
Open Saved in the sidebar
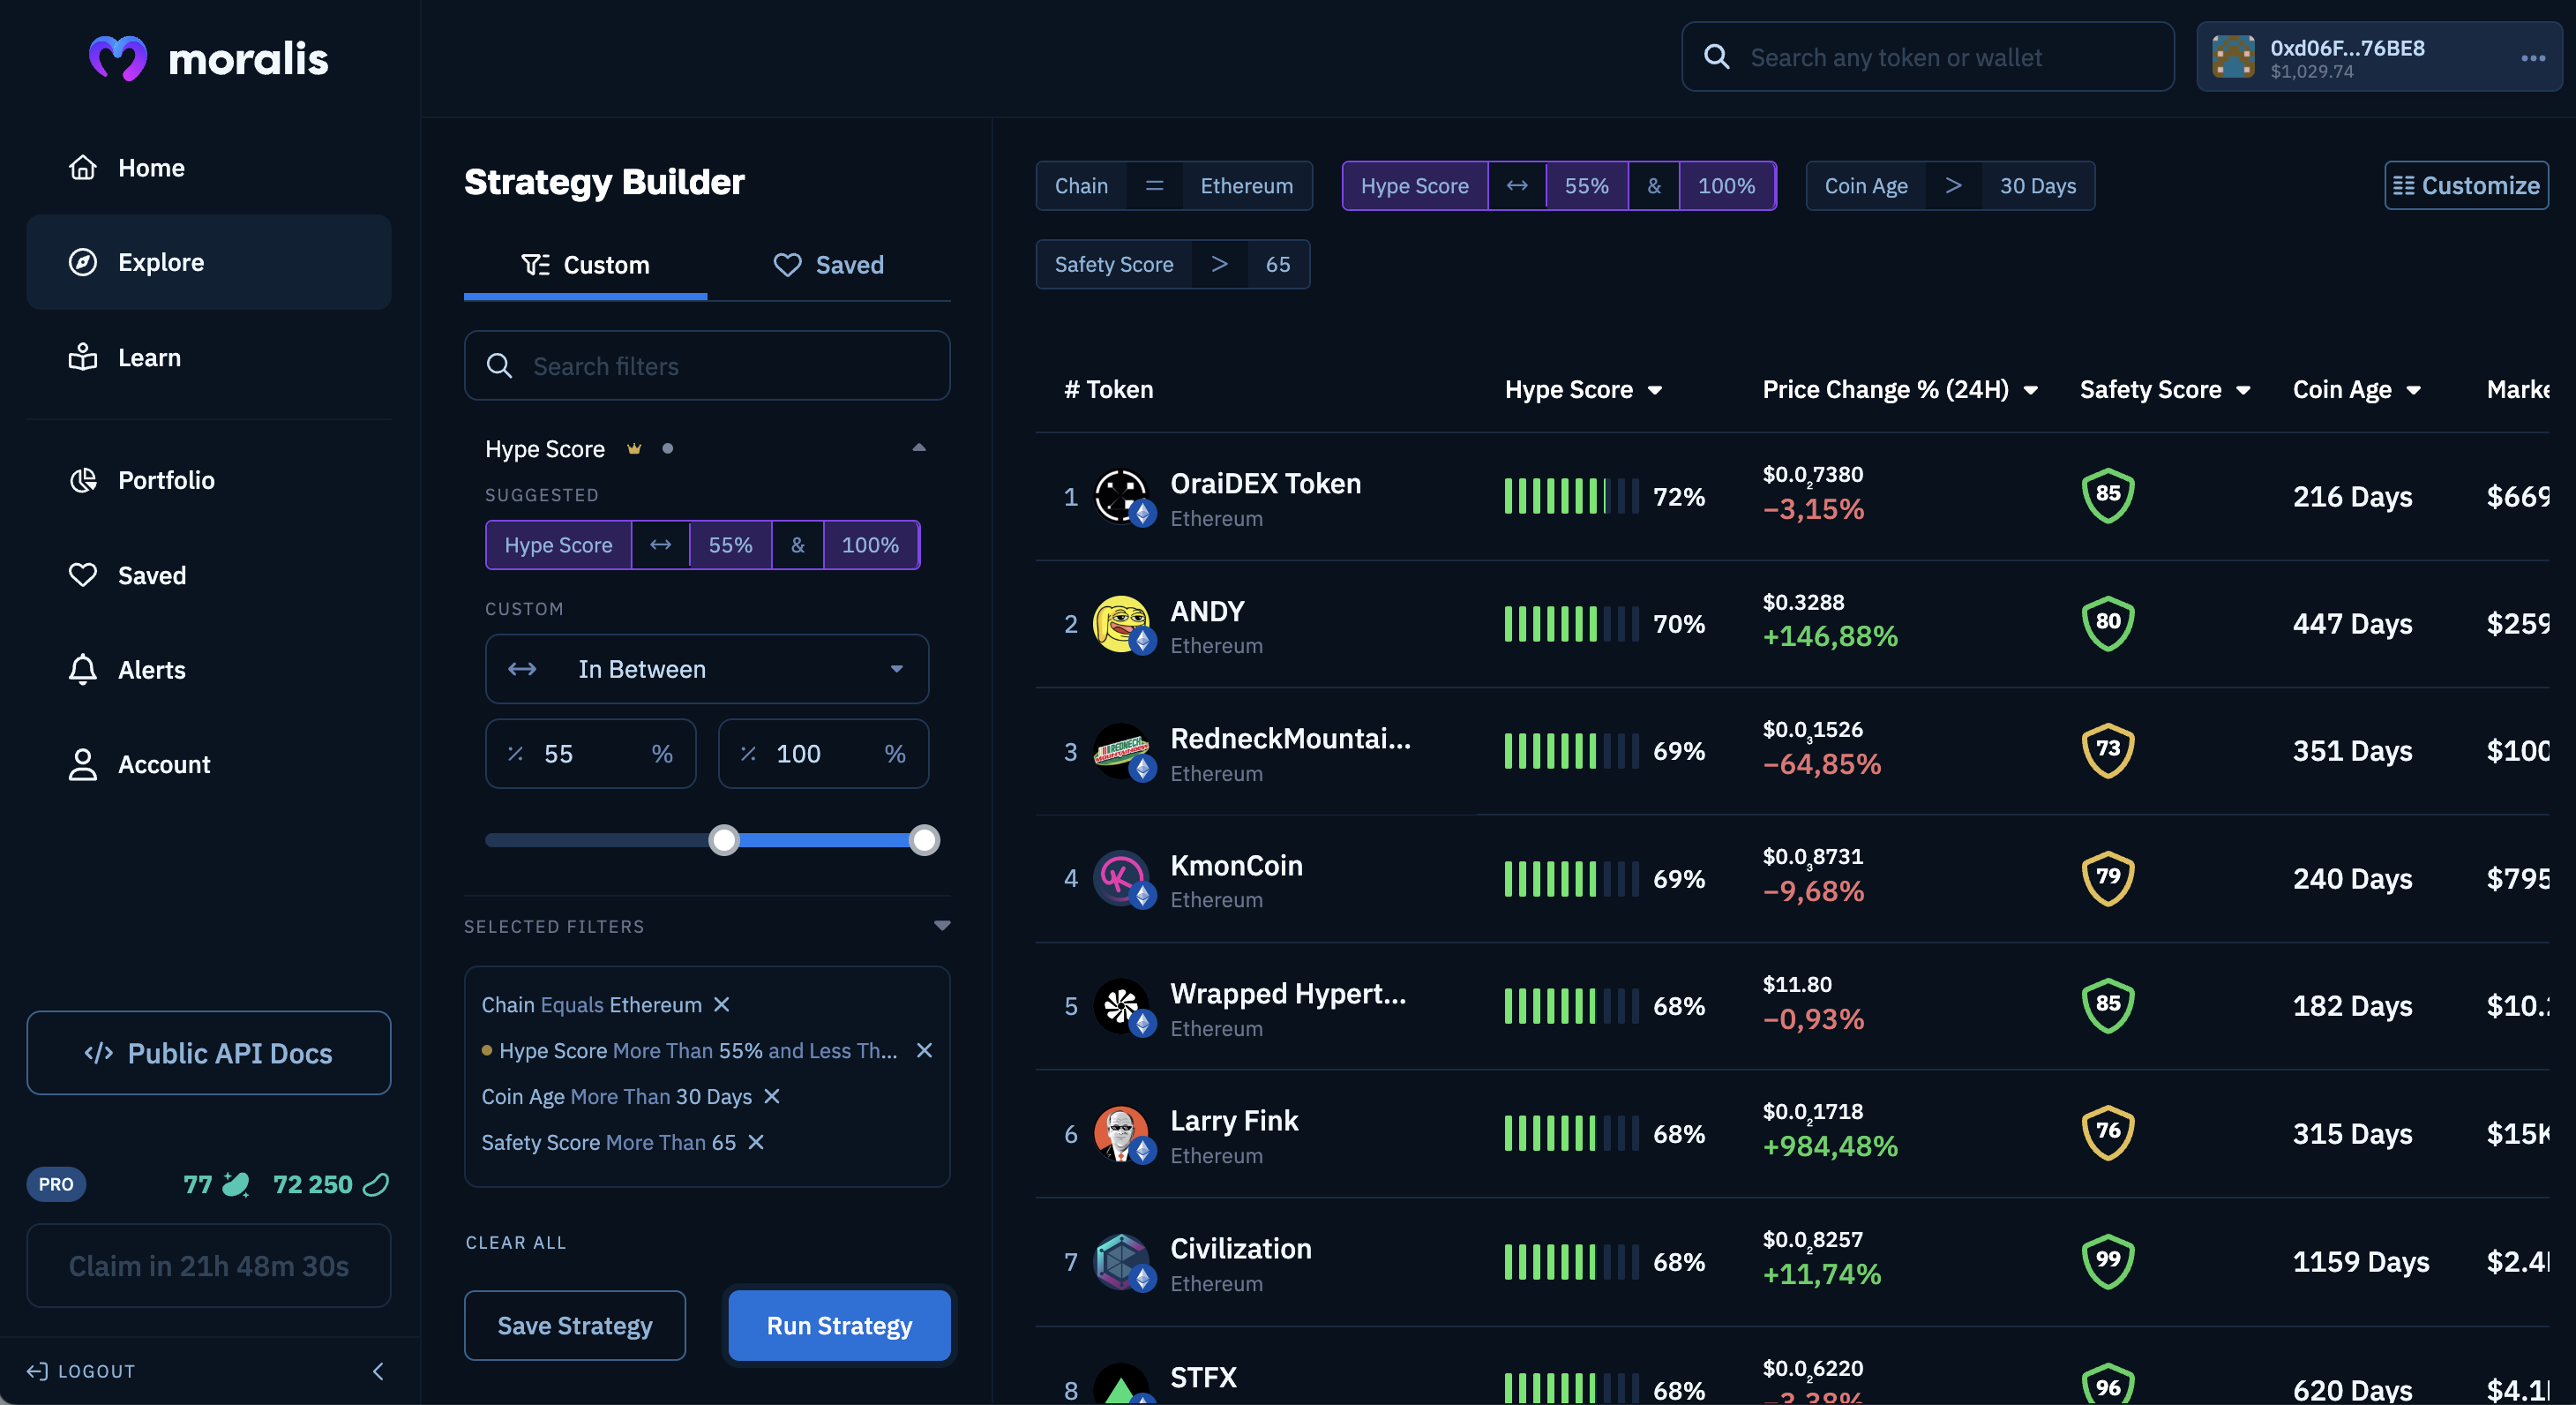pyautogui.click(x=208, y=575)
